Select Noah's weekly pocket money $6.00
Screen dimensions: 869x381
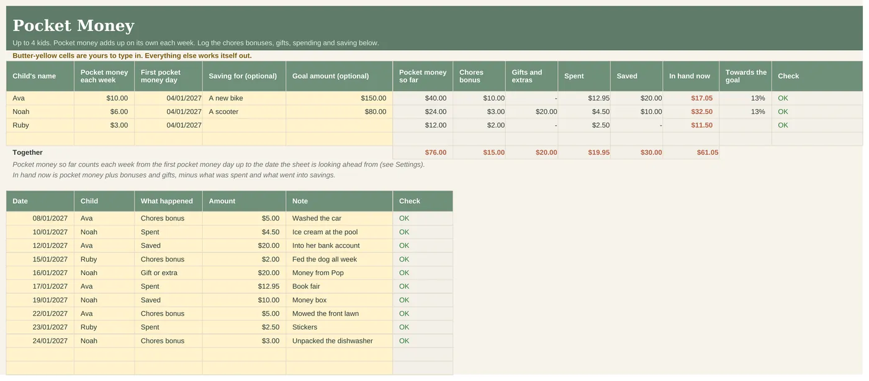[104, 112]
